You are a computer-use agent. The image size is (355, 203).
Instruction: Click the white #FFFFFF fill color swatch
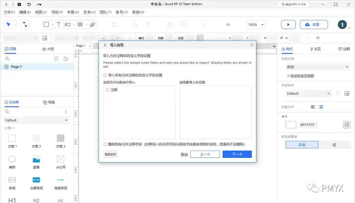(x=291, y=124)
